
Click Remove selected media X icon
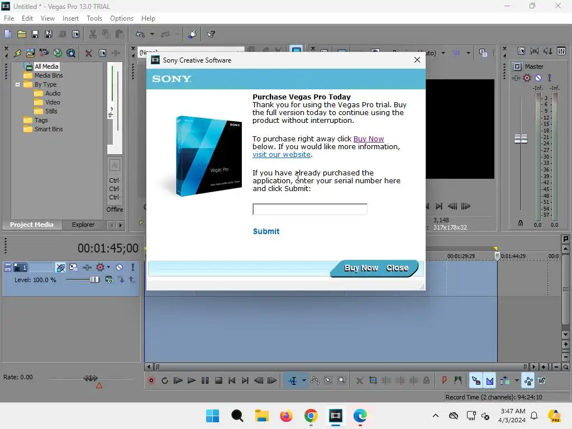tap(88, 53)
